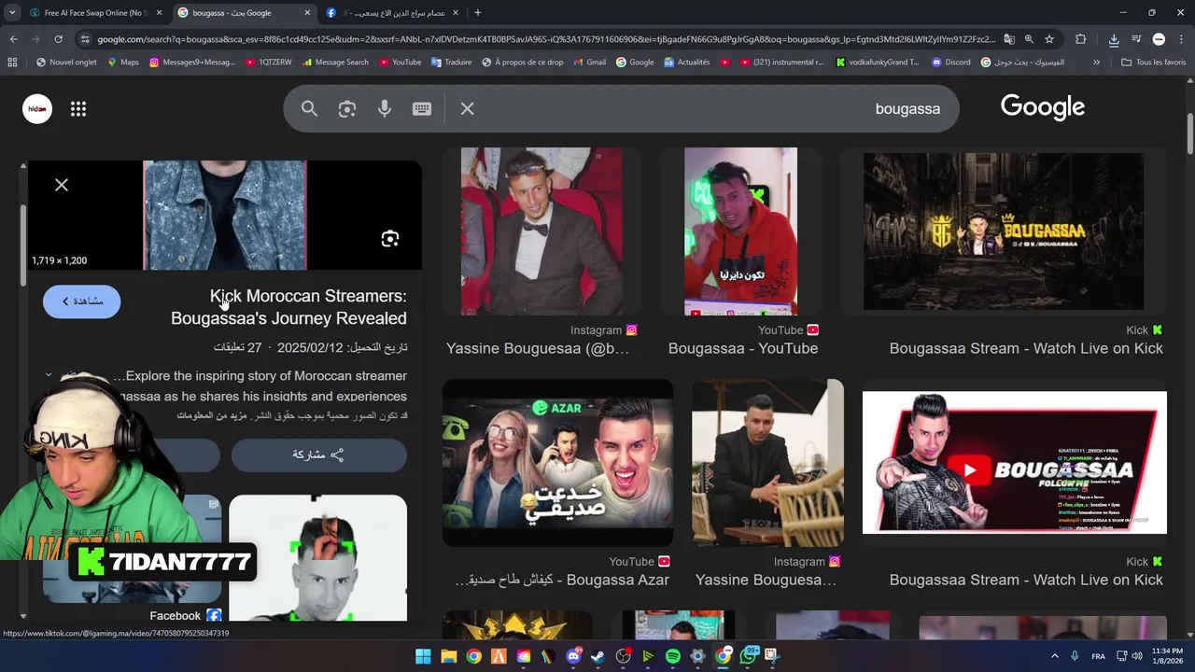The image size is (1195, 672).
Task: Click the zoom magnifier in address bar
Action: (1029, 39)
